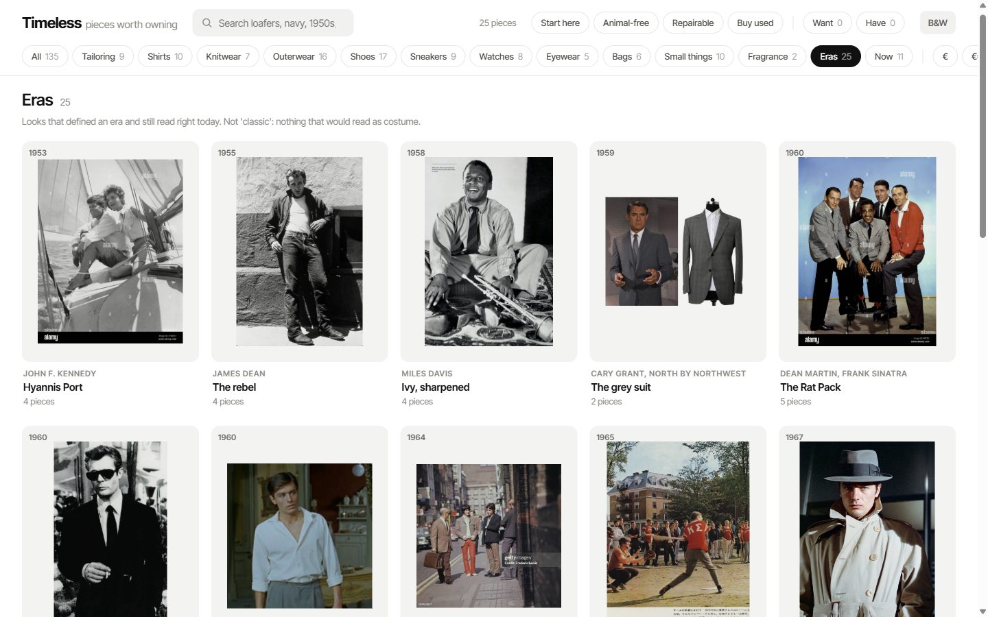
Task: Click the Hyannis Port title
Action: (x=53, y=387)
